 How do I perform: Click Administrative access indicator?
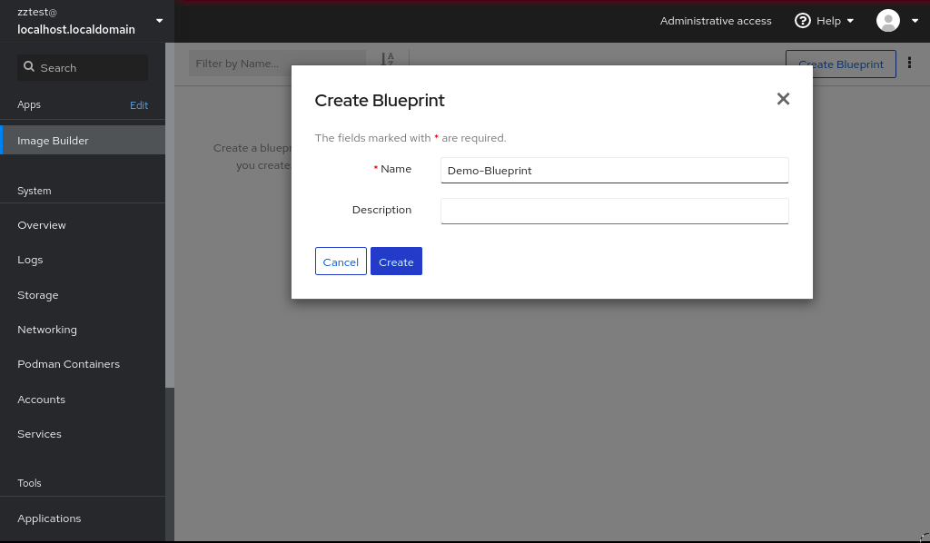(x=716, y=21)
